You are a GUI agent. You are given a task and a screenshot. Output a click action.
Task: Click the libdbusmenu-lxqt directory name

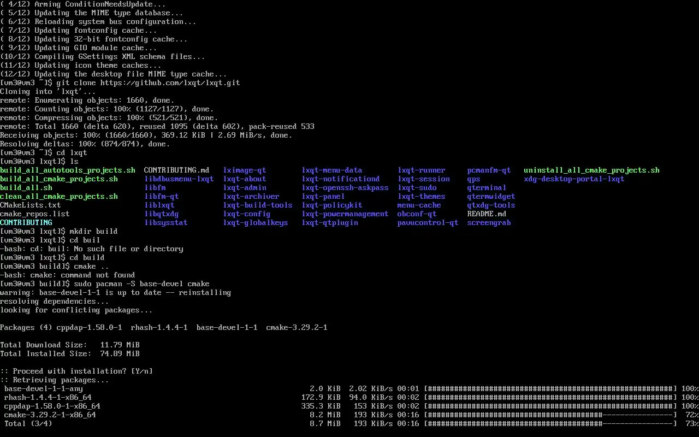coord(179,179)
